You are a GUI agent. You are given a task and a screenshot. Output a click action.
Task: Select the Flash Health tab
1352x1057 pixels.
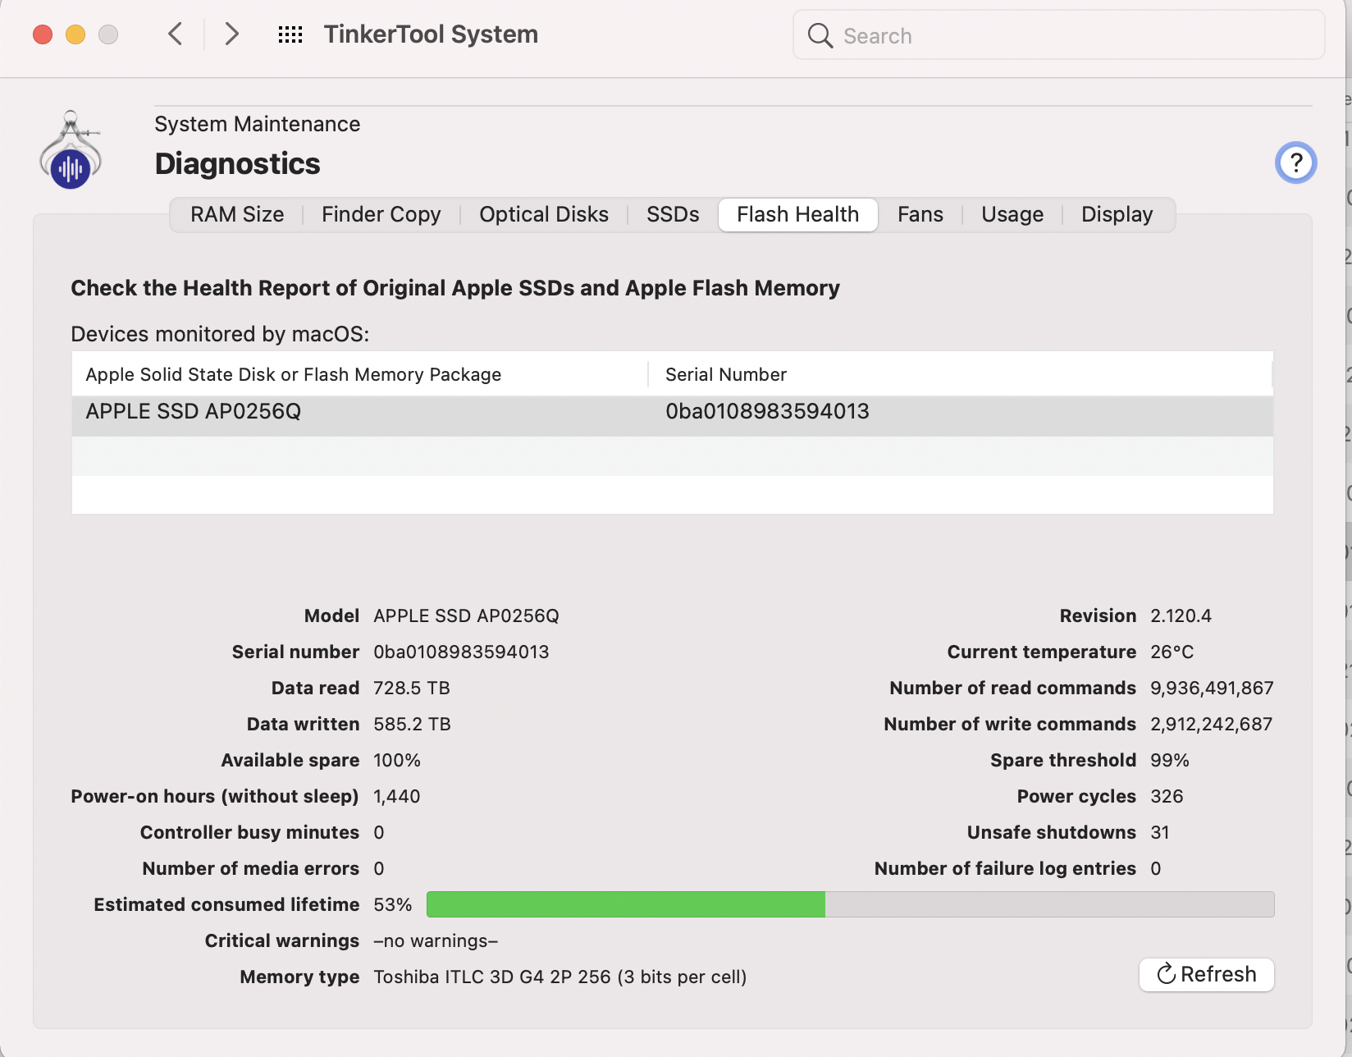coord(798,215)
